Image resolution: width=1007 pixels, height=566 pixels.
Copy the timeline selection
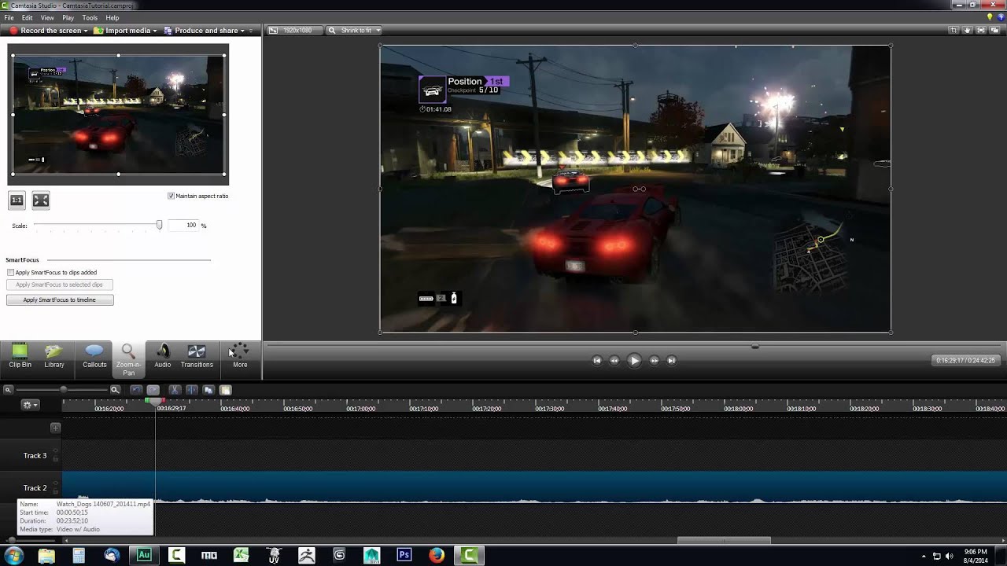(208, 390)
